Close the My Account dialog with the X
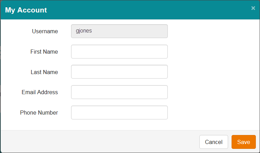 253,8
